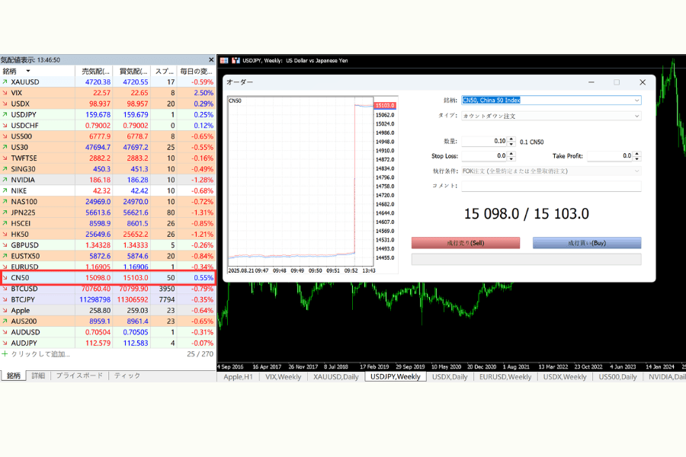The width and height of the screenshot is (686, 457).
Task: Click the green plus add-symbol icon
Action: pos(5,354)
